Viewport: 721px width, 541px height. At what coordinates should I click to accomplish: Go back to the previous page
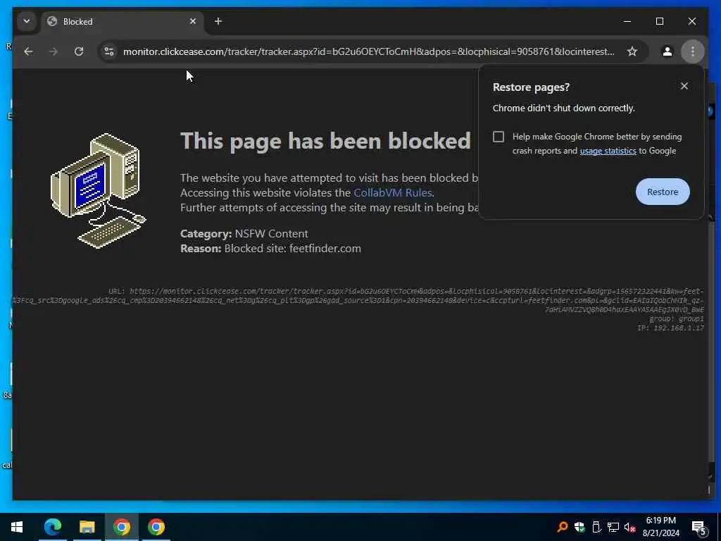pyautogui.click(x=28, y=51)
